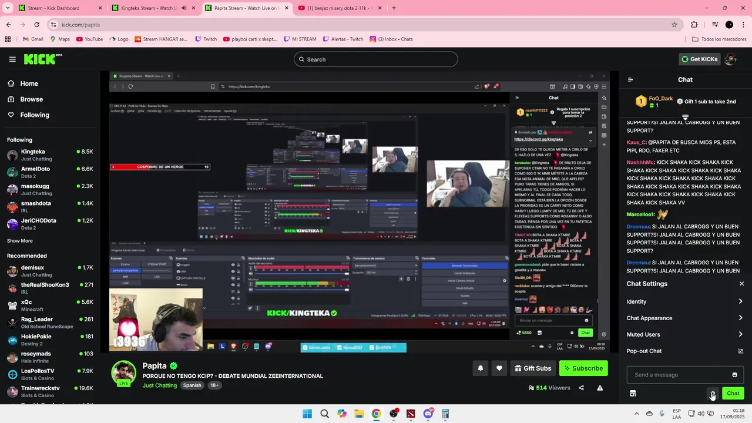Open browser extensions puzzle icon
Viewport: 752px width, 423px height.
click(694, 25)
